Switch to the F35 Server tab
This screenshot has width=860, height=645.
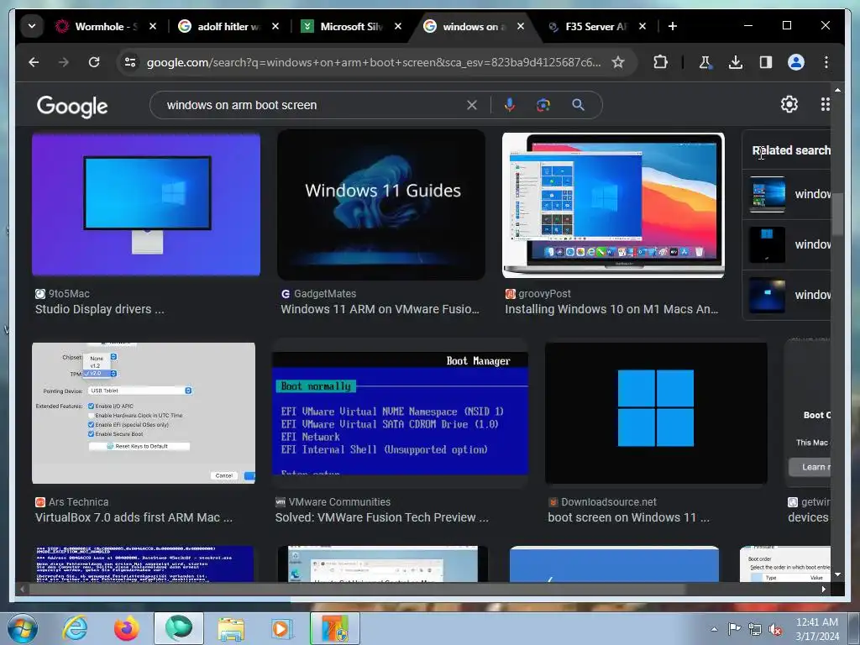(x=596, y=26)
